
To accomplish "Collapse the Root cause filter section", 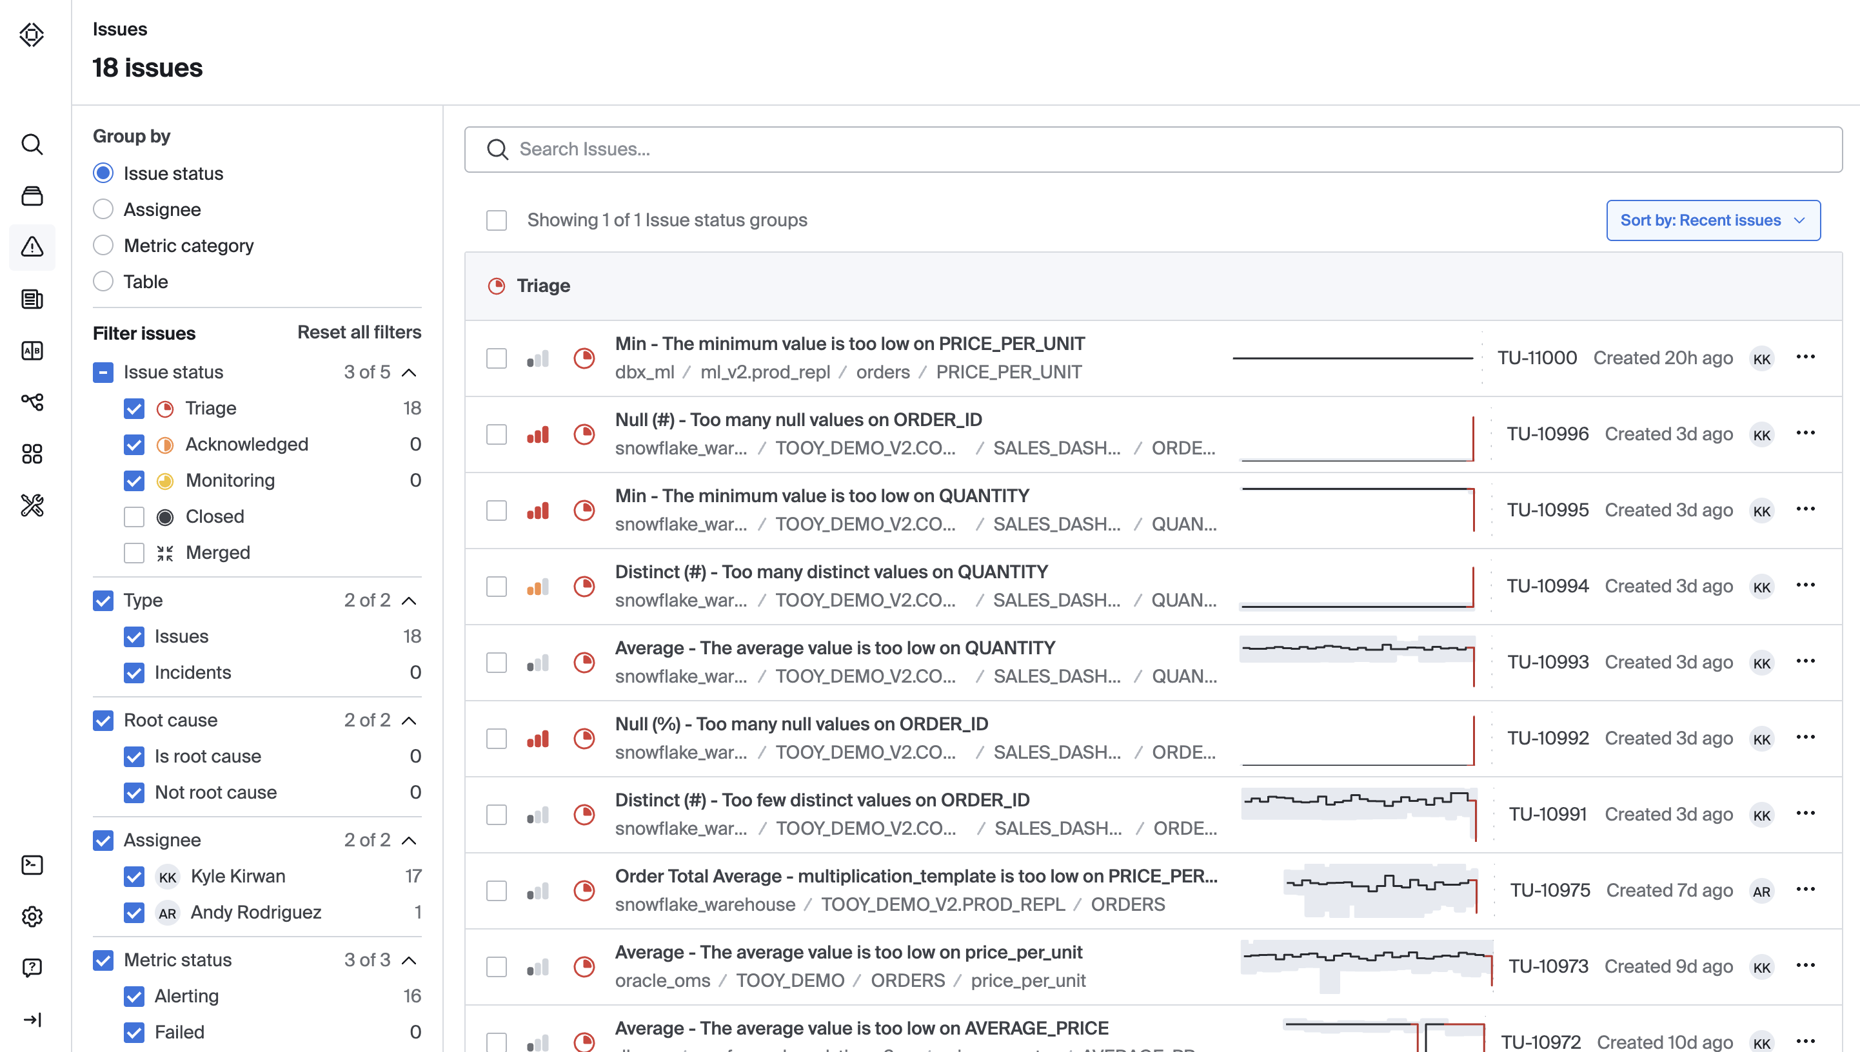I will [x=409, y=721].
